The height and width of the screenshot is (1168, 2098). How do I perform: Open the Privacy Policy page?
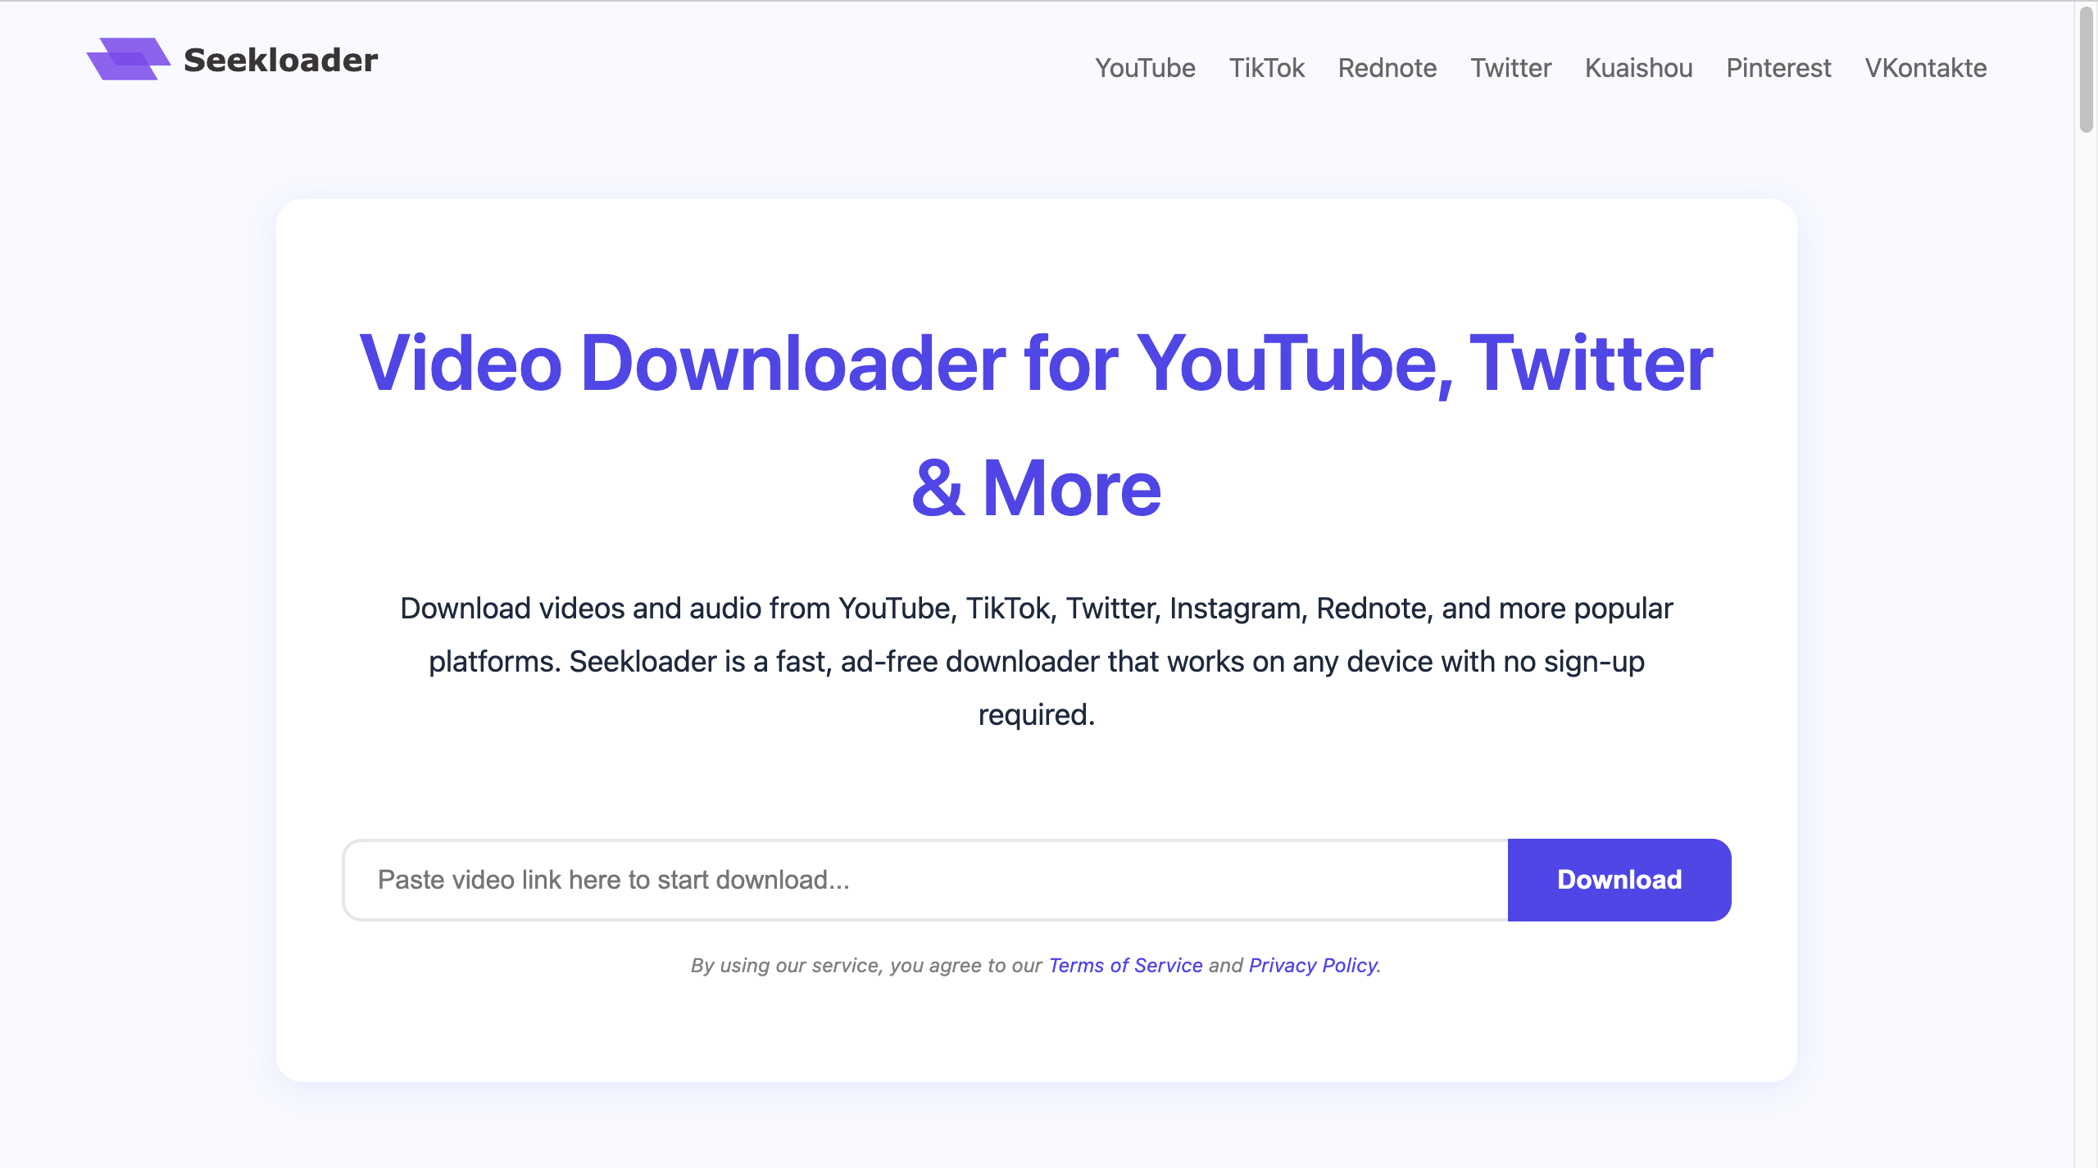click(x=1312, y=965)
